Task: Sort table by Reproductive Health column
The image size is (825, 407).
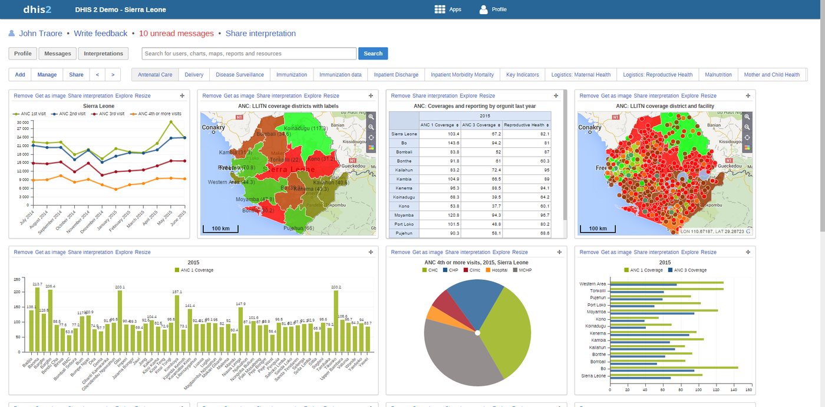Action: coord(526,125)
